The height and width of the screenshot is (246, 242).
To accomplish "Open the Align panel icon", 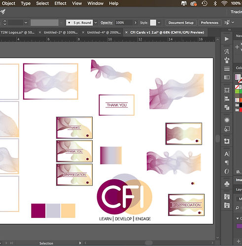I will click(x=227, y=99).
